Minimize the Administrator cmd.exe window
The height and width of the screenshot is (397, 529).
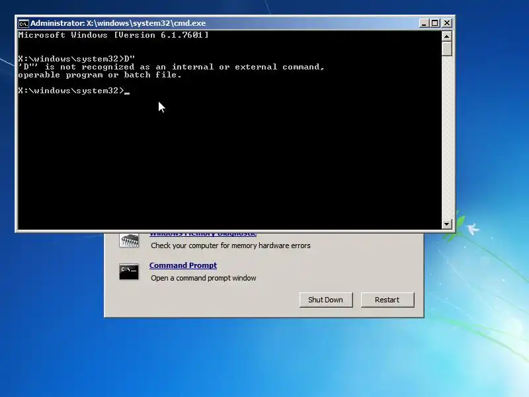click(x=424, y=23)
